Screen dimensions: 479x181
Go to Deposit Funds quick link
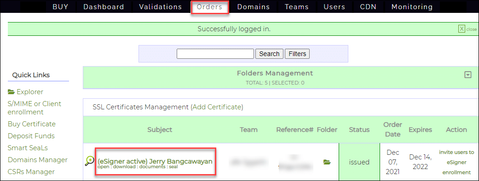pos(31,136)
